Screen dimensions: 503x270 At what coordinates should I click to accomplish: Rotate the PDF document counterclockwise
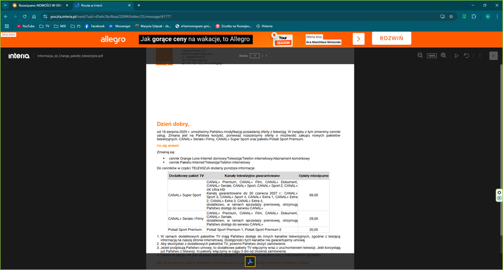pyautogui.click(x=467, y=56)
